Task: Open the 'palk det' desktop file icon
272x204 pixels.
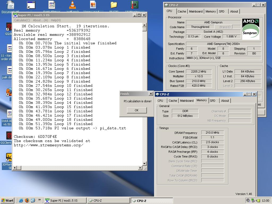Action: [x=10, y=70]
